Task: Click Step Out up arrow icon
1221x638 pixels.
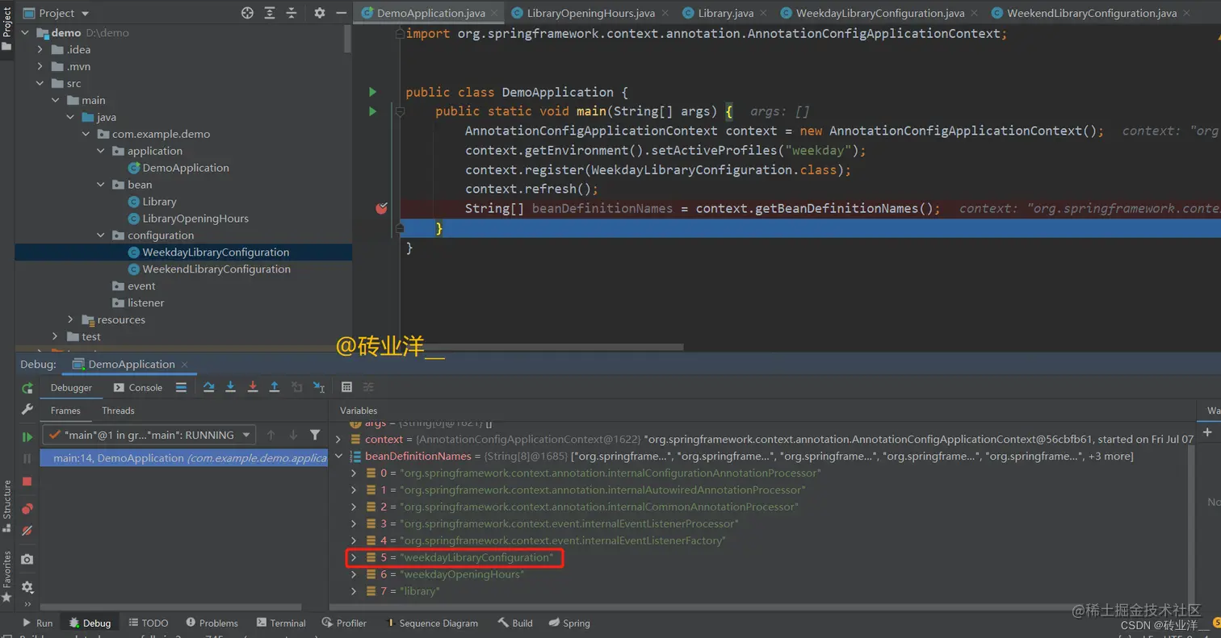Action: [274, 387]
